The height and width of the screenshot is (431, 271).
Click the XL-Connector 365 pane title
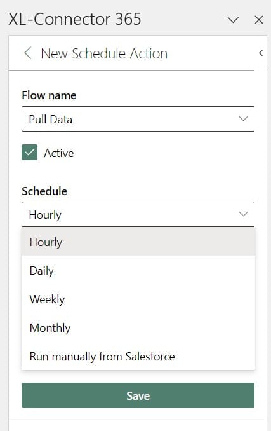(75, 19)
